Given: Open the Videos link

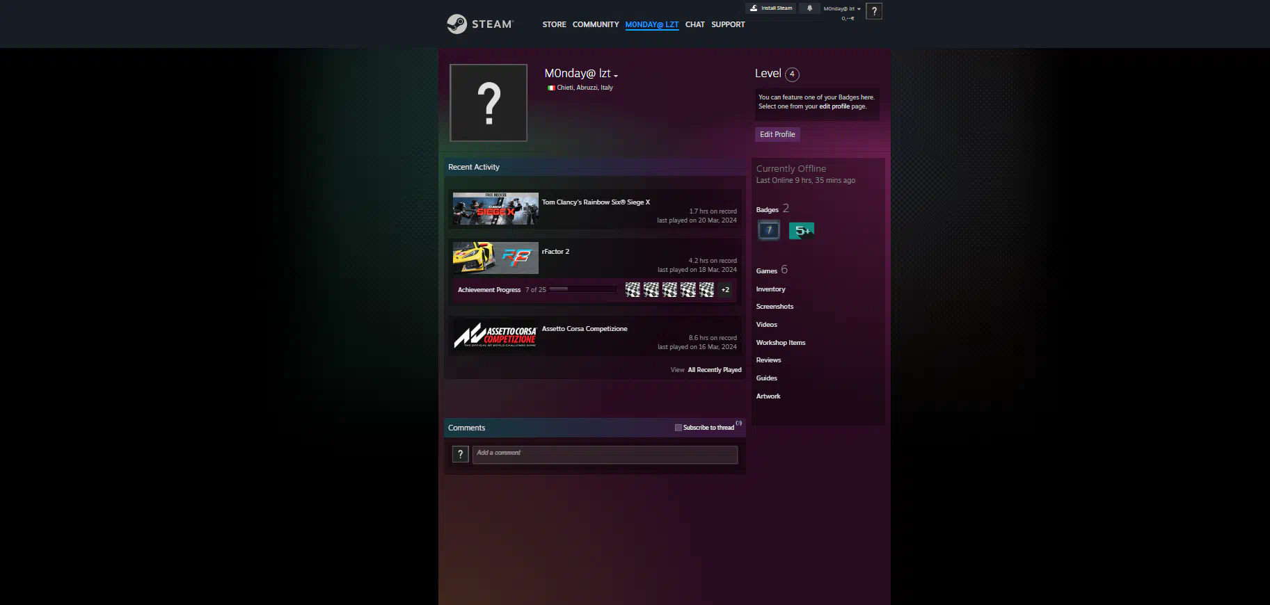Looking at the screenshot, I should 767,325.
